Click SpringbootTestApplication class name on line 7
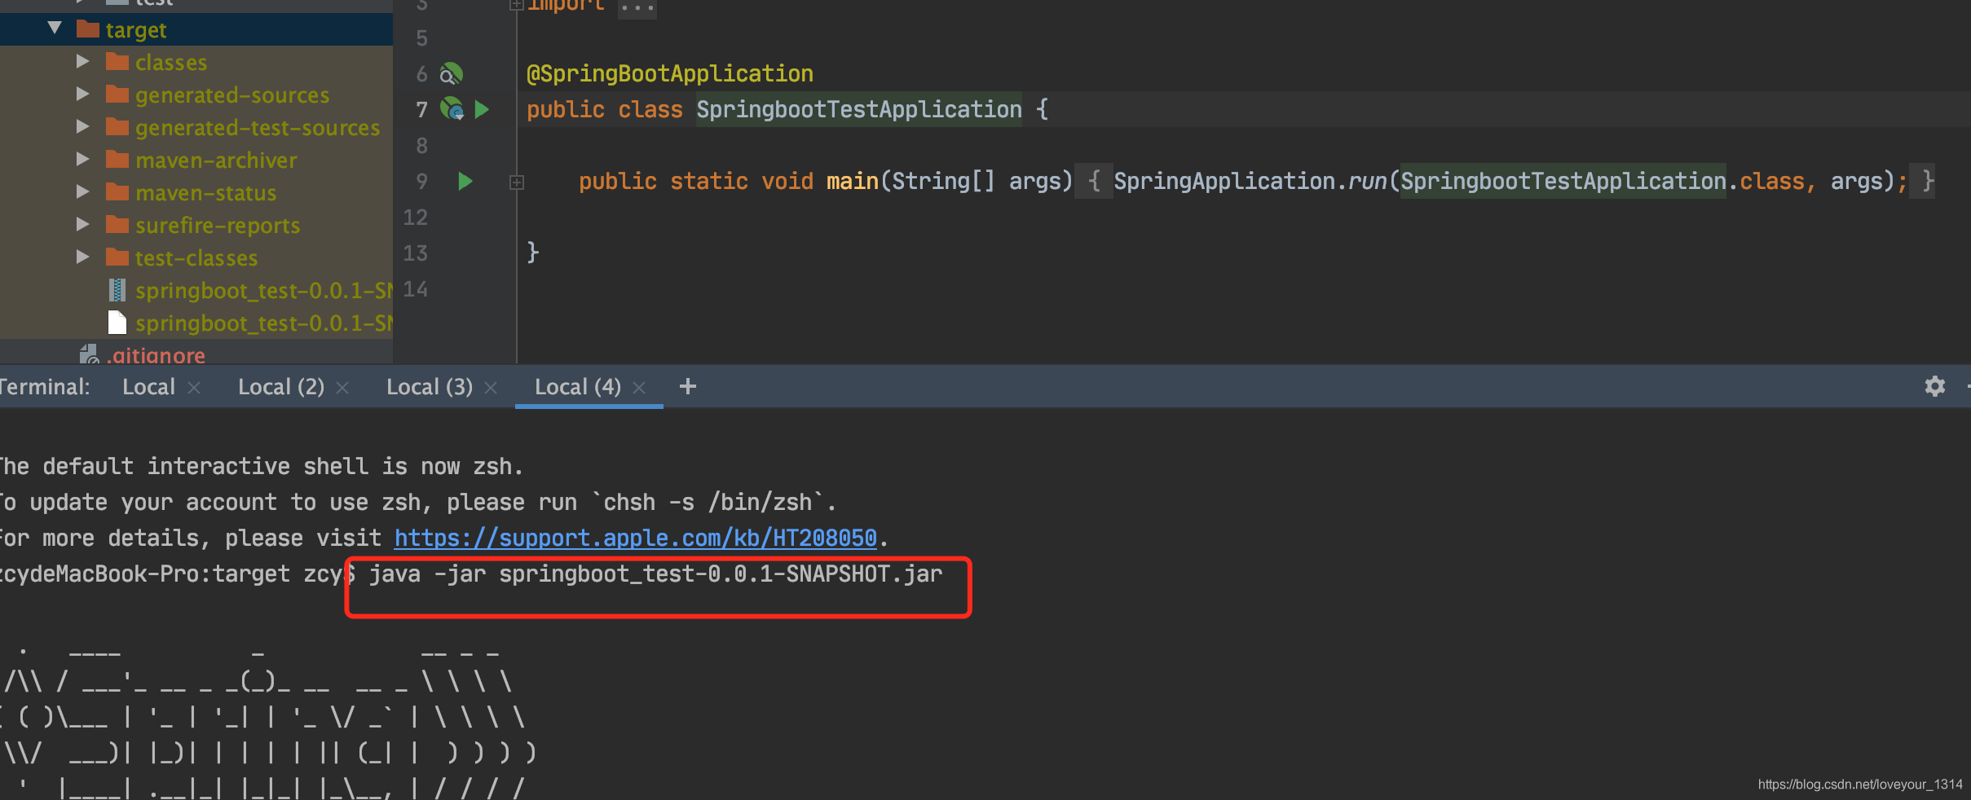This screenshot has height=800, width=1971. coord(859,109)
